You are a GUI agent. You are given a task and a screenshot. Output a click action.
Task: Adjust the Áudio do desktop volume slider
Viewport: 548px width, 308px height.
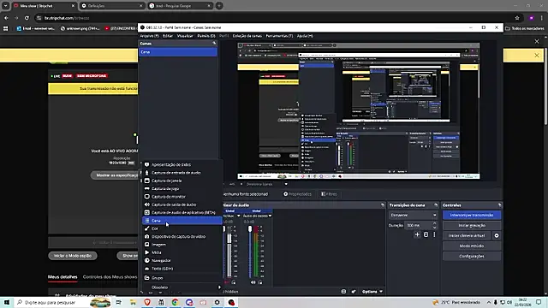tap(250, 228)
